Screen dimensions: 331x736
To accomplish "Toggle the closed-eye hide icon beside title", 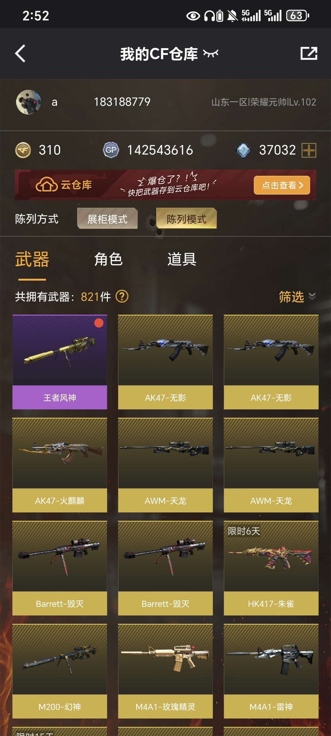I will pos(211,54).
